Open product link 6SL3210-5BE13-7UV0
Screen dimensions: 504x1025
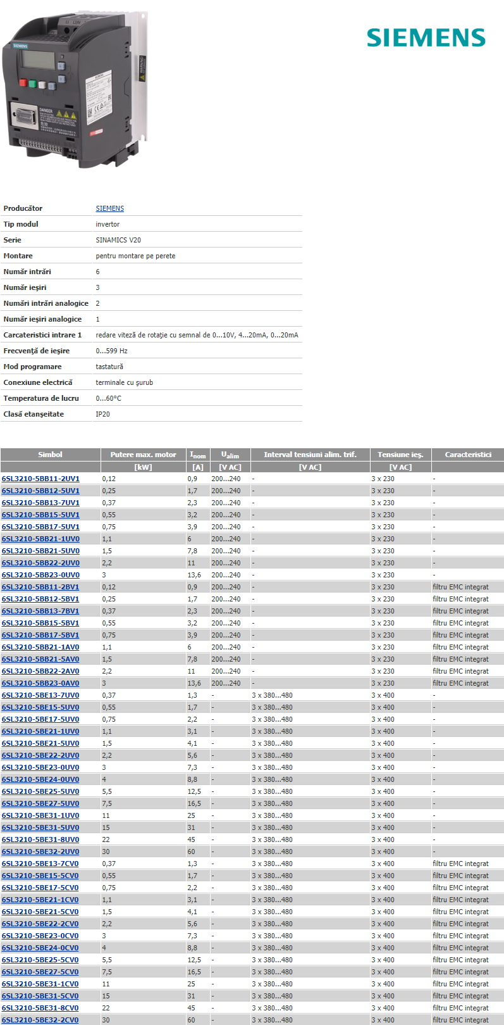[x=40, y=695]
